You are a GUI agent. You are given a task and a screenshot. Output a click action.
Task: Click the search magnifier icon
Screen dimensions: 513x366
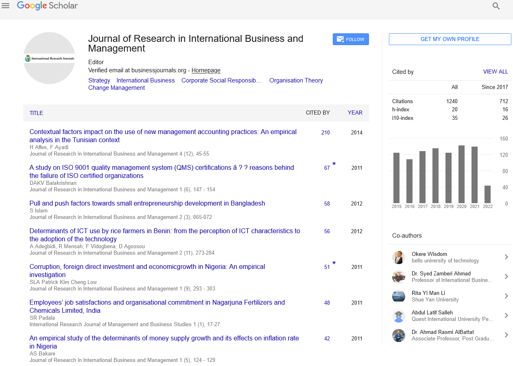click(496, 6)
